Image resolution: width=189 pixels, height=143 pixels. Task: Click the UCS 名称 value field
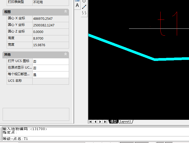(x=50, y=81)
